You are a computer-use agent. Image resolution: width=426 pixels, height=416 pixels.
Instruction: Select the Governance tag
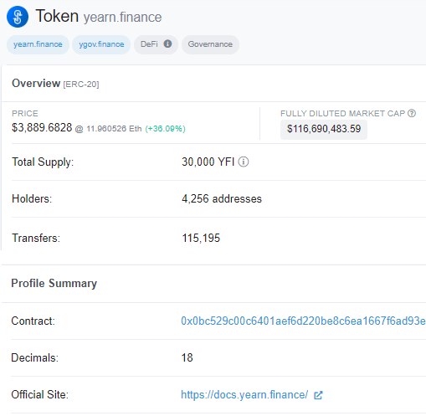click(x=210, y=44)
